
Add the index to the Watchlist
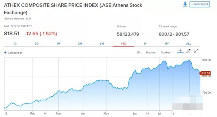click(200, 4)
